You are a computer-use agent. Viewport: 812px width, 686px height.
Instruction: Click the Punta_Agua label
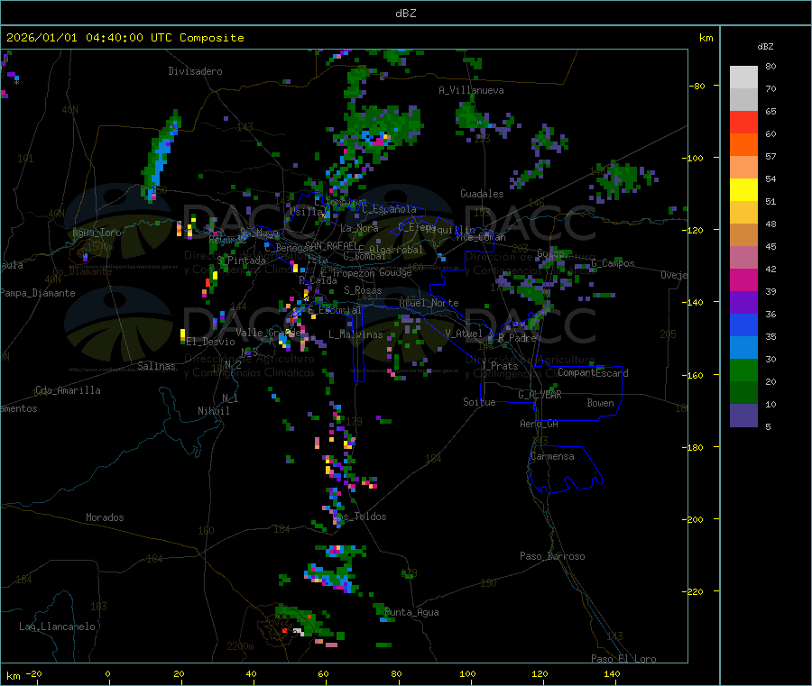pos(411,612)
